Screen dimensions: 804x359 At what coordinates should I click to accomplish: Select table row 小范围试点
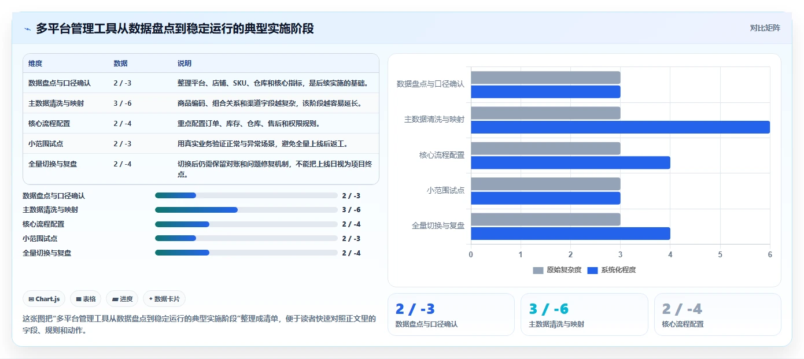pos(201,143)
